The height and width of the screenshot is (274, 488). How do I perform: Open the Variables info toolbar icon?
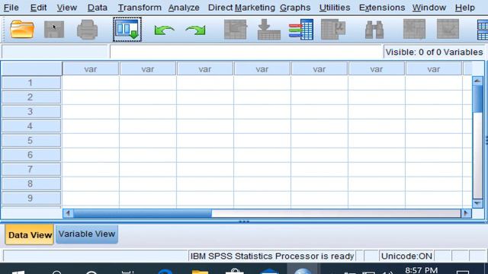(x=301, y=30)
